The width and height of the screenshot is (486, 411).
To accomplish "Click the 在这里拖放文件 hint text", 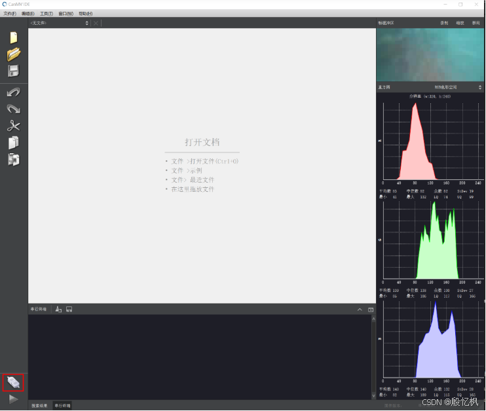I will [x=193, y=189].
